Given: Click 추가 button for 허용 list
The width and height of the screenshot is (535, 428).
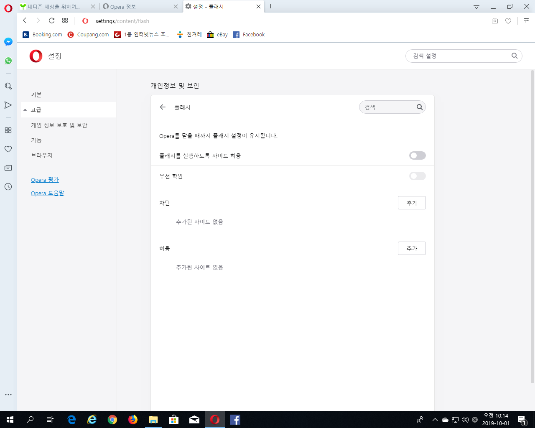Looking at the screenshot, I should tap(412, 248).
